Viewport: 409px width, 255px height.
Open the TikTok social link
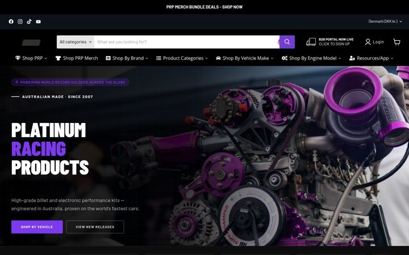[x=29, y=22]
